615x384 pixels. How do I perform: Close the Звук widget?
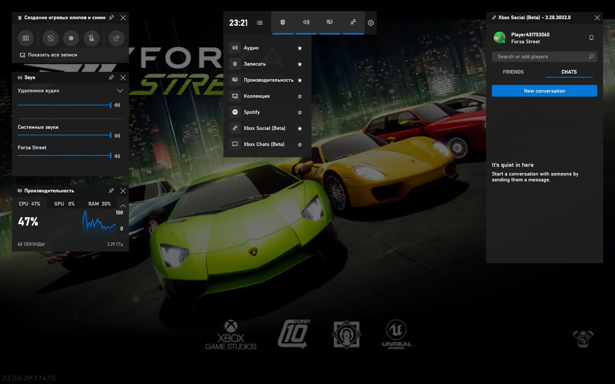(123, 78)
